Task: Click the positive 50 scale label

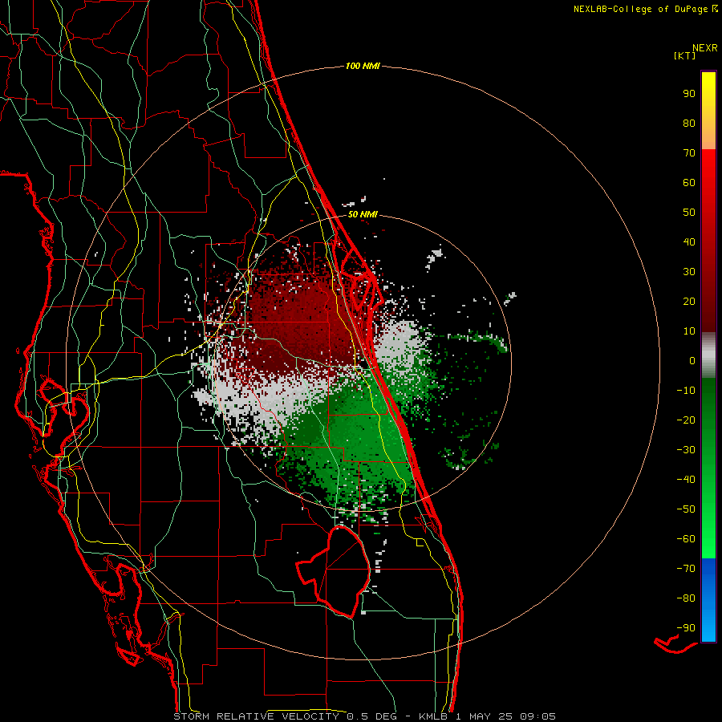Action: [x=689, y=213]
